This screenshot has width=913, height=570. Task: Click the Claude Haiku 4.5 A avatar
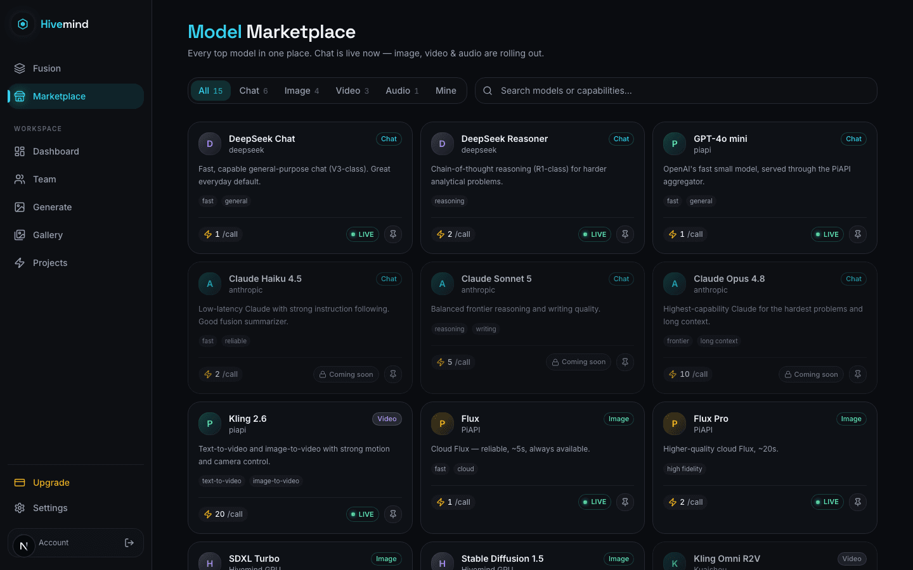point(210,284)
